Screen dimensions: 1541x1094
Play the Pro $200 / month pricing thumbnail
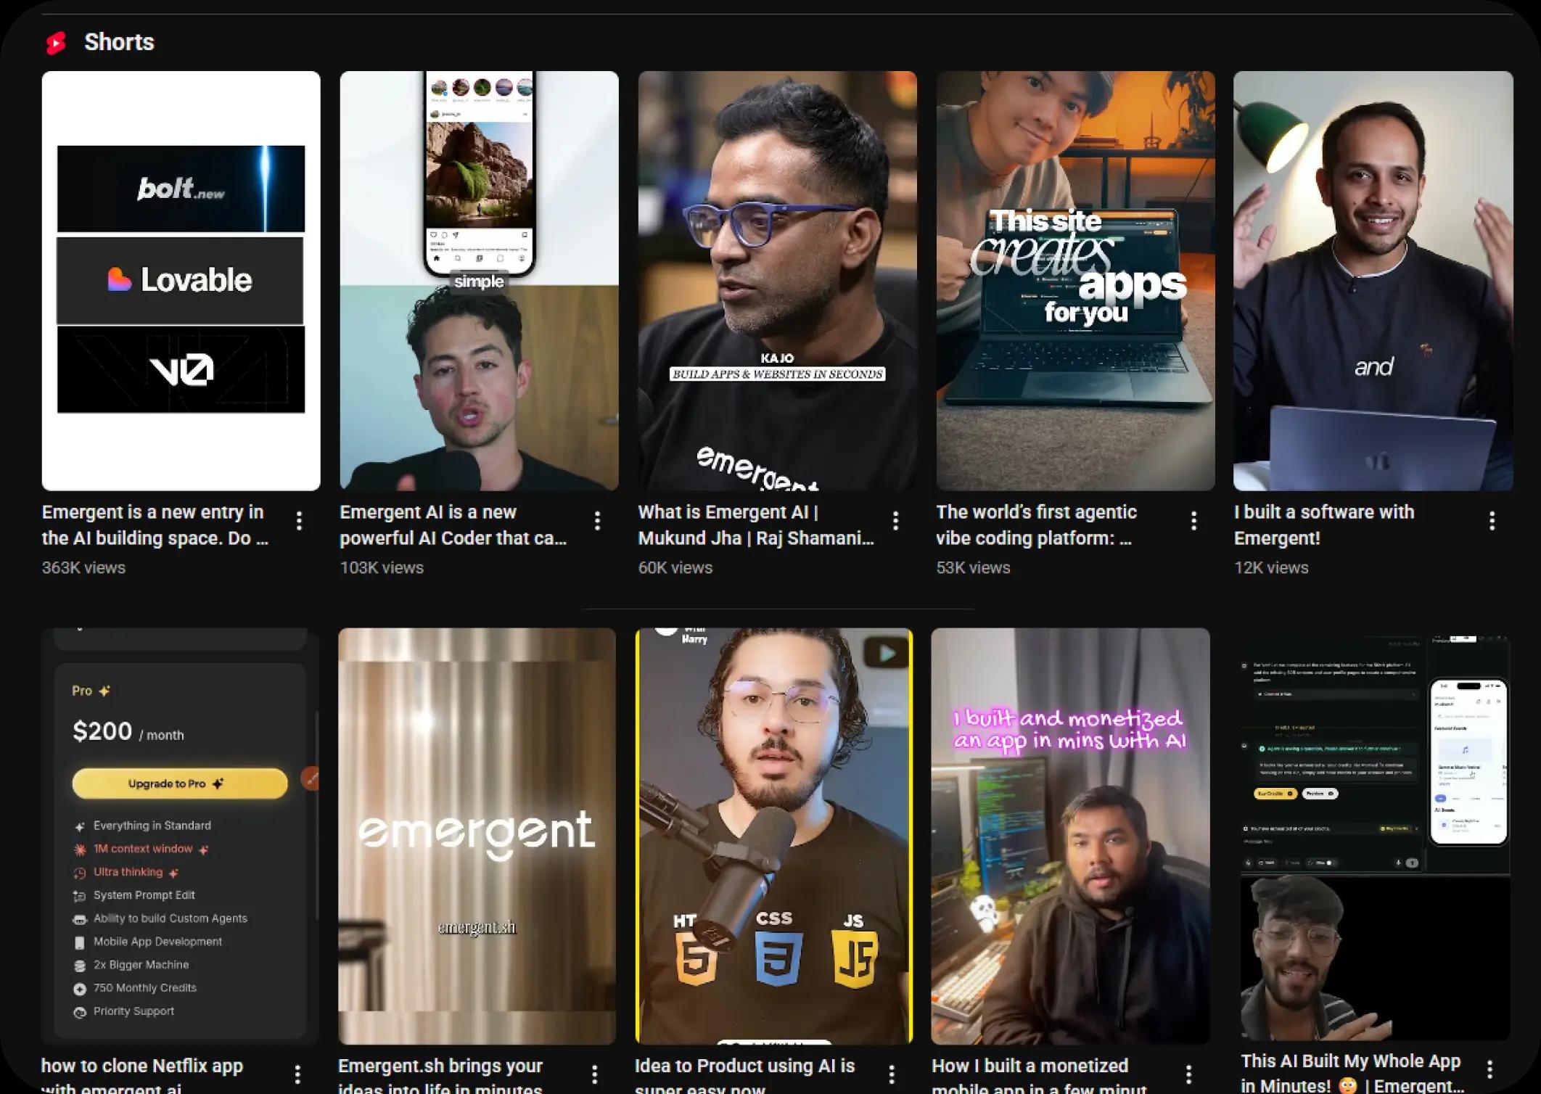click(180, 836)
